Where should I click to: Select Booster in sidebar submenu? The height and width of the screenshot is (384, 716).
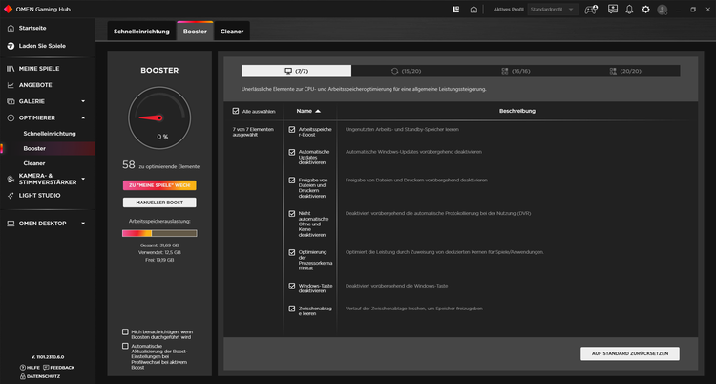(34, 149)
